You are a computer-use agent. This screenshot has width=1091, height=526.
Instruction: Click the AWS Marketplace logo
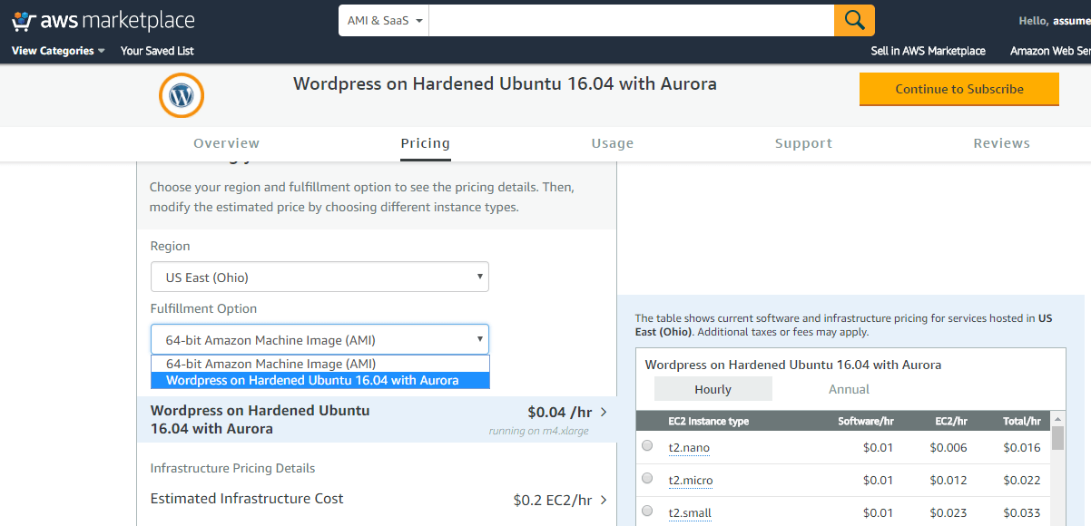103,20
